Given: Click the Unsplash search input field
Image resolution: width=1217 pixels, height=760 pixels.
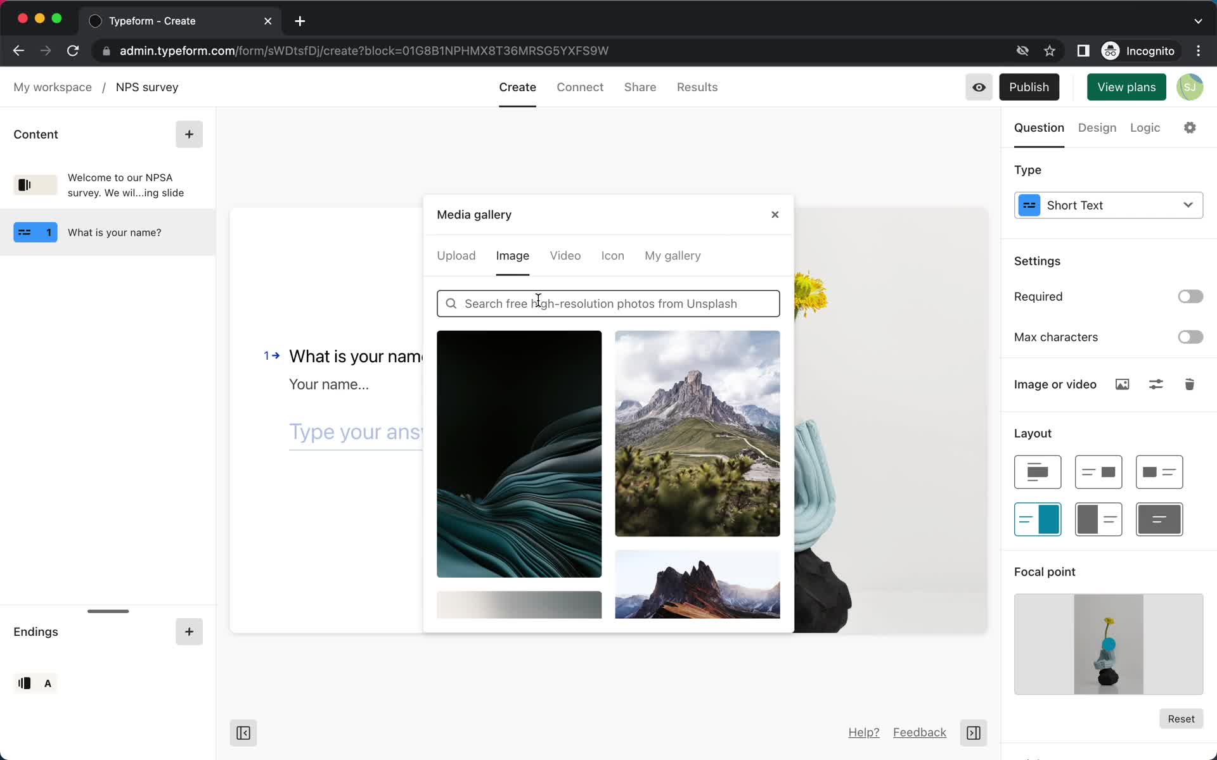Looking at the screenshot, I should (x=608, y=304).
